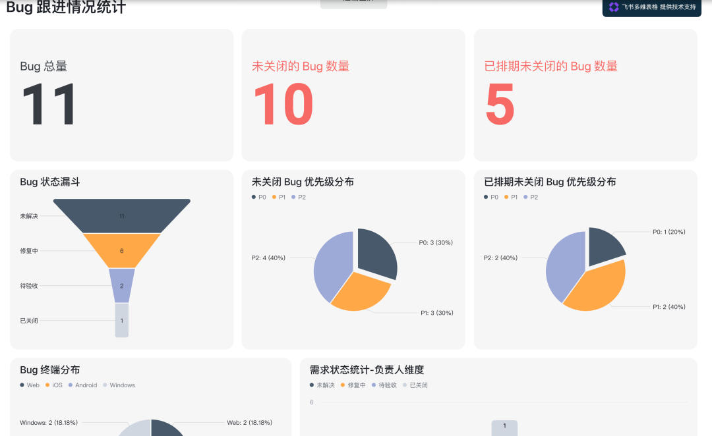Image resolution: width=712 pixels, height=436 pixels.
Task: Click the 未解决 funnel segment showing 11
Action: [121, 215]
